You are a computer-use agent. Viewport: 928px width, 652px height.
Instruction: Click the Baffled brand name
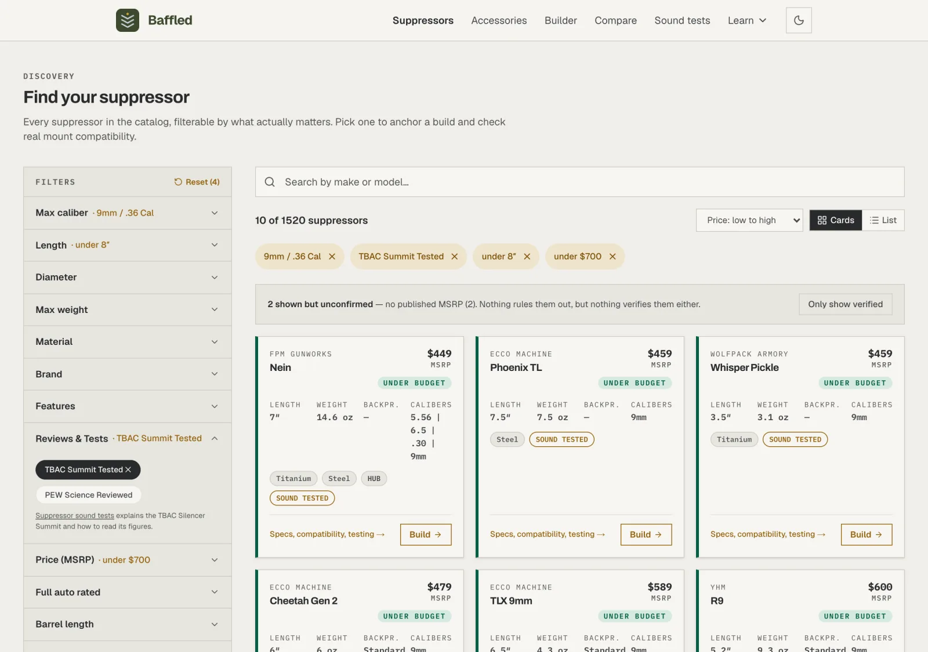point(170,20)
